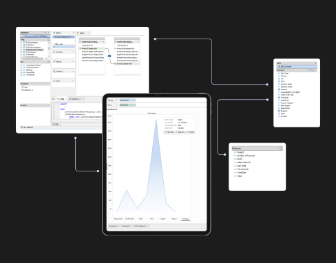The width and height of the screenshot is (336, 263).
Task: Open the Columns shelf dropdown
Action: coord(116,100)
